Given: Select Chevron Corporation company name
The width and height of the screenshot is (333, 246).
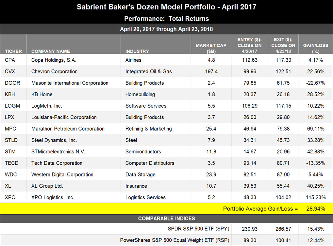Looking at the screenshot, I should (54, 72).
